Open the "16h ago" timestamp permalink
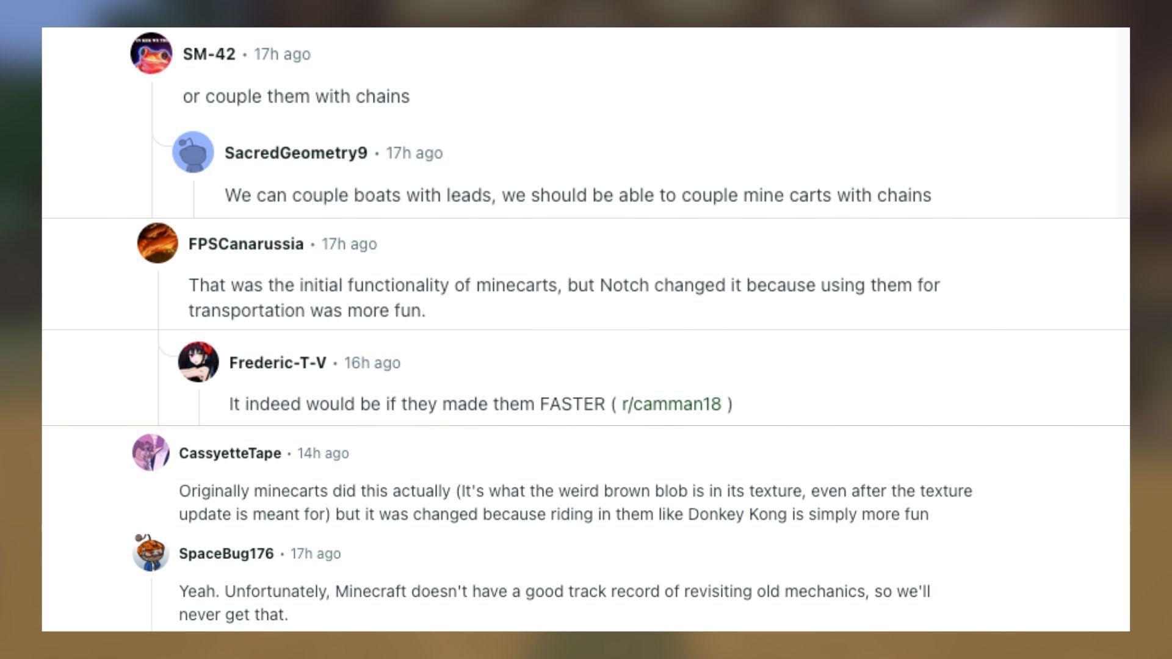This screenshot has width=1172, height=659. point(372,362)
